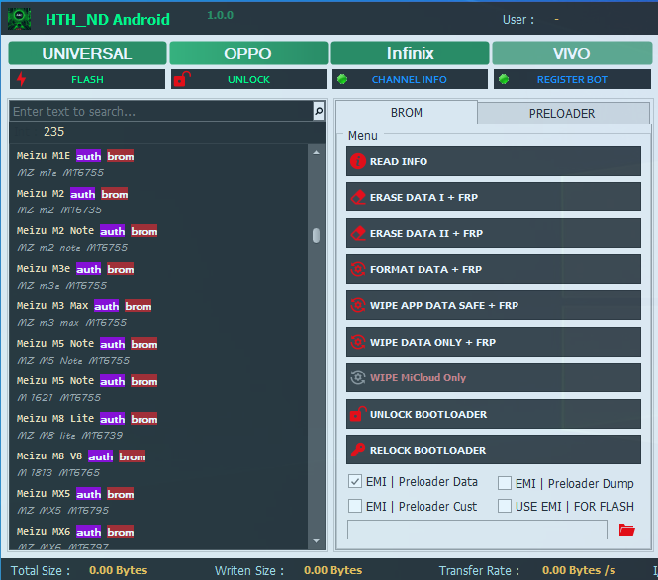Click the brom tag on Meizu M2

click(x=114, y=194)
